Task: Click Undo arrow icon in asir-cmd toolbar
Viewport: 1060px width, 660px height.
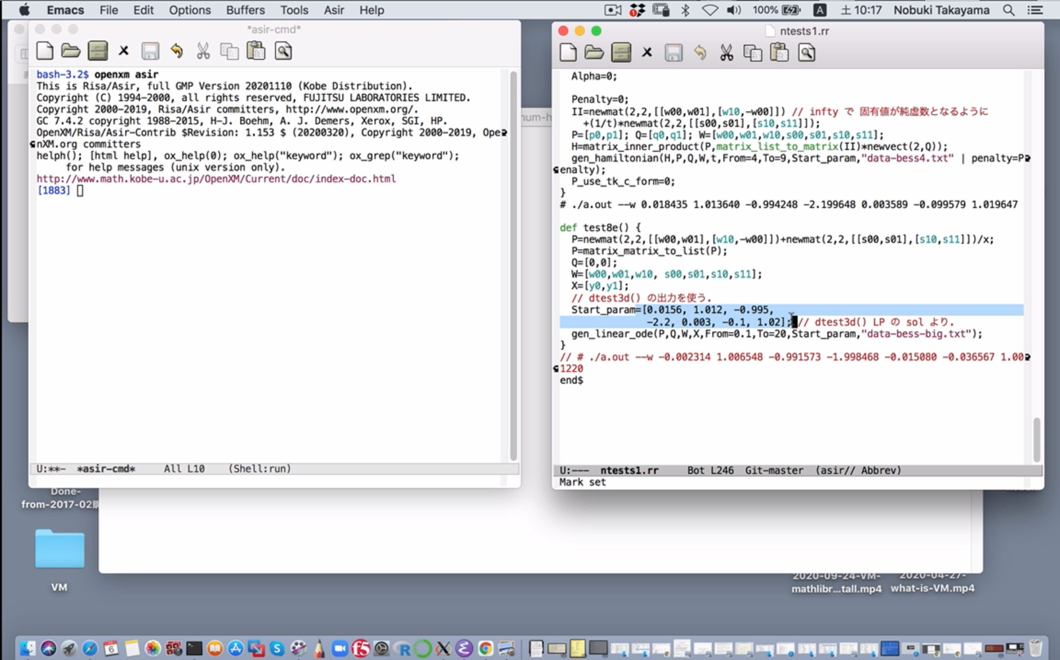Action: 177,51
